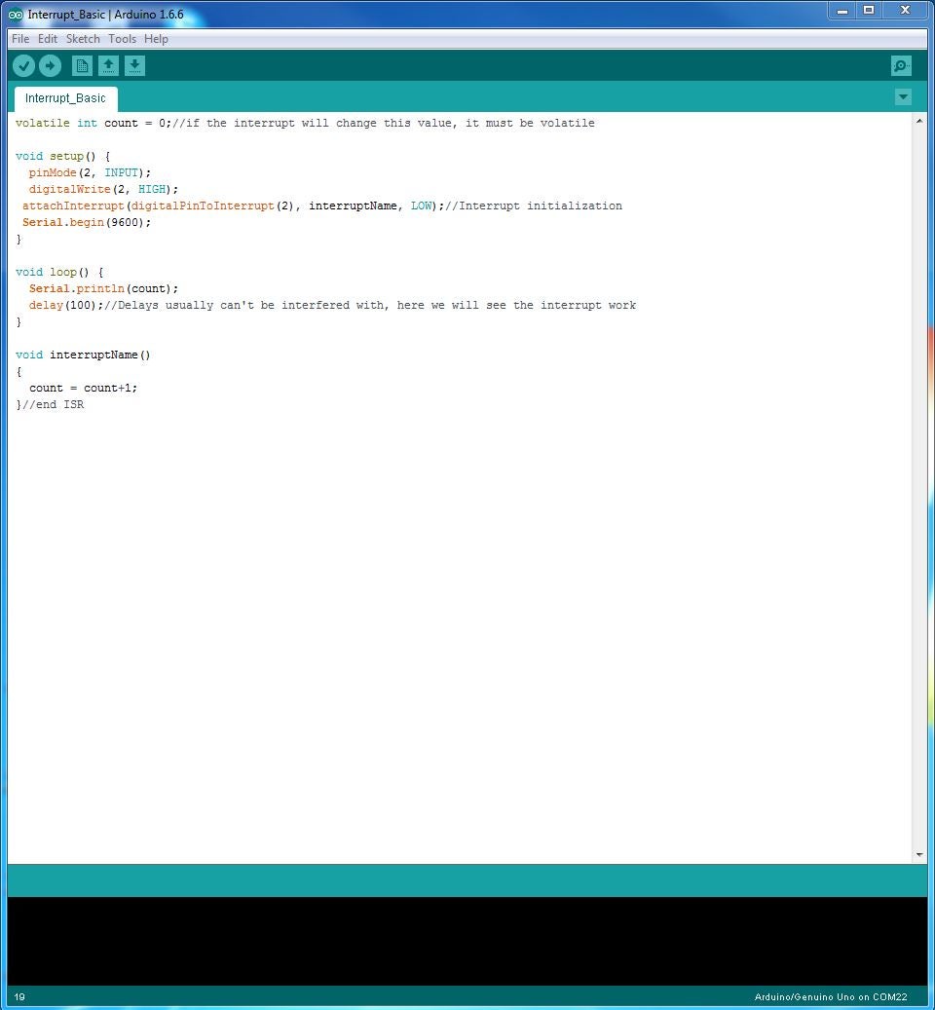Click 'Arduino/Genuino Uno on COM22' status text
This screenshot has height=1010, width=935.
tap(831, 997)
